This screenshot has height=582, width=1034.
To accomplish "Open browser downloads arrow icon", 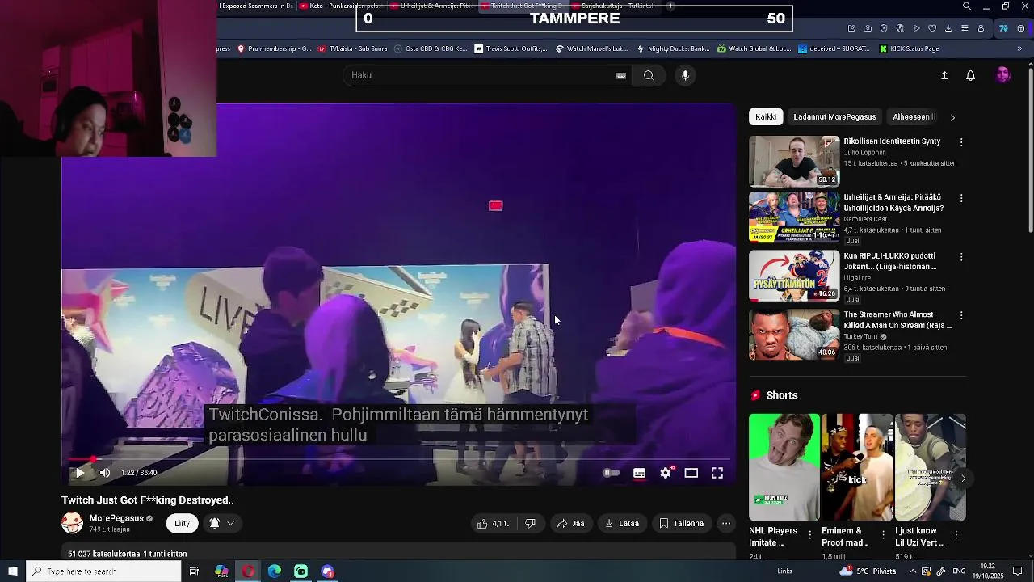I will tap(948, 28).
